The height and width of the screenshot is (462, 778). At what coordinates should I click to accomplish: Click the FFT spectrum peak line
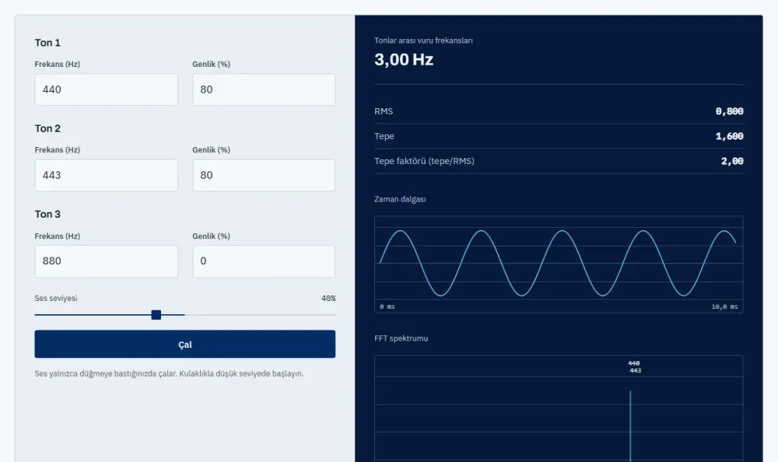click(x=631, y=426)
